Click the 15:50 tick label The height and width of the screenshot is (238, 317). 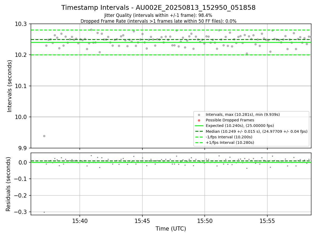(205, 221)
